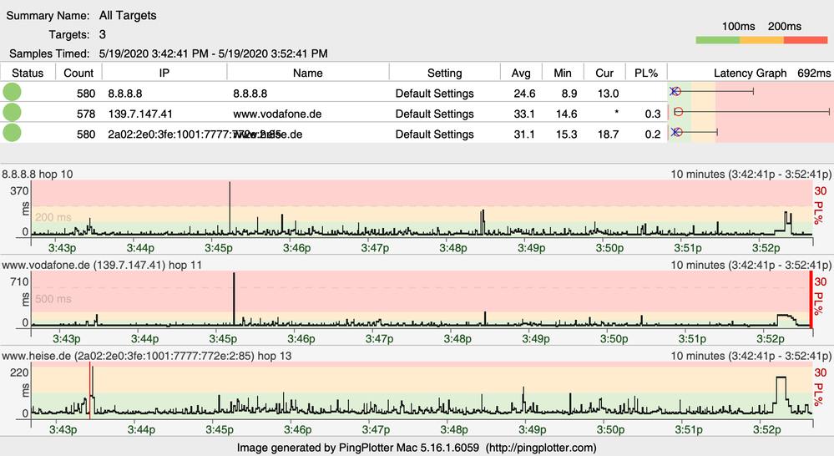Click minimum value 14.6
Viewport: 834px width, 456px height.
[567, 114]
